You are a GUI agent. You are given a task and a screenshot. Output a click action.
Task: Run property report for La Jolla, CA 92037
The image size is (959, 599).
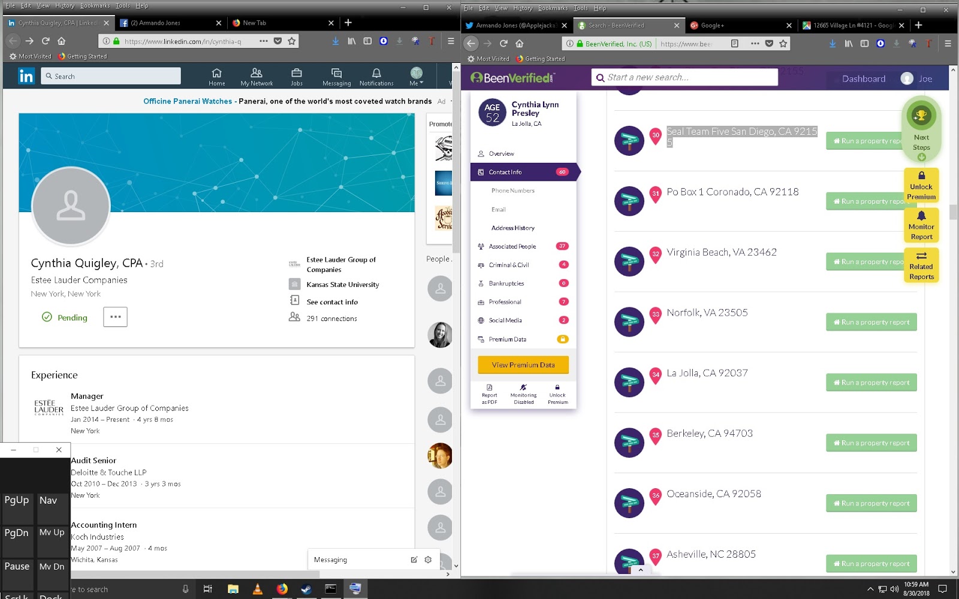tap(871, 383)
